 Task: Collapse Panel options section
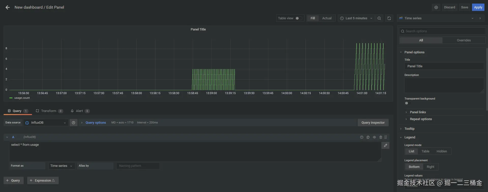coord(414,52)
